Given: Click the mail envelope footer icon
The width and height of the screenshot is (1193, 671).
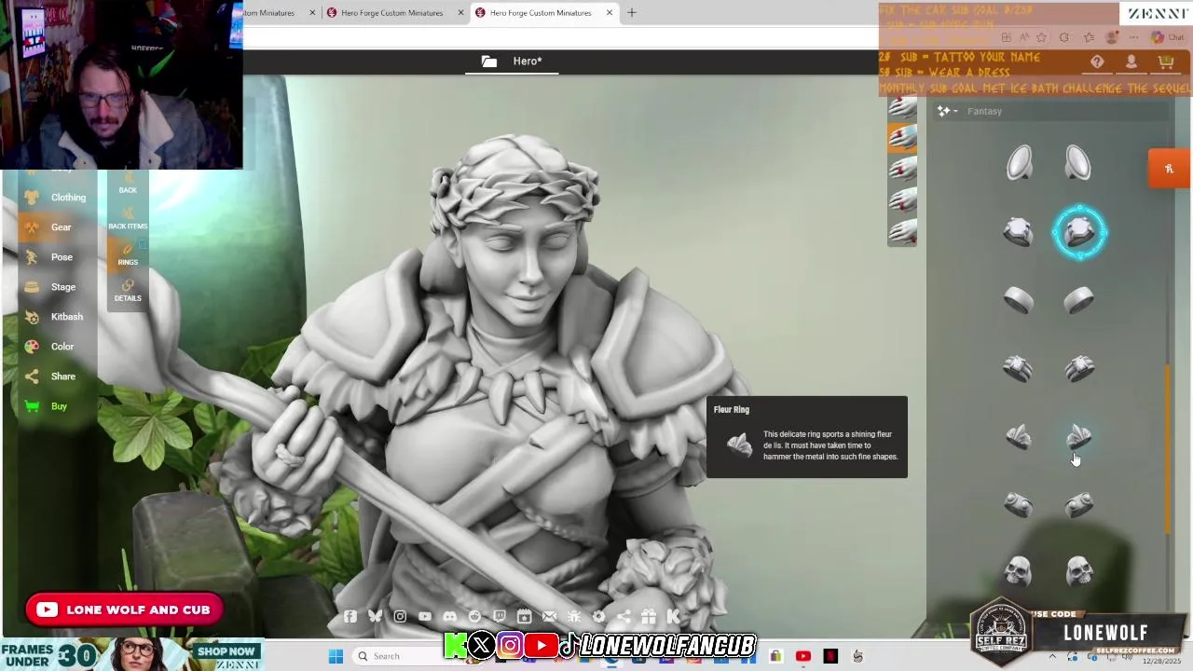Looking at the screenshot, I should pos(549,616).
